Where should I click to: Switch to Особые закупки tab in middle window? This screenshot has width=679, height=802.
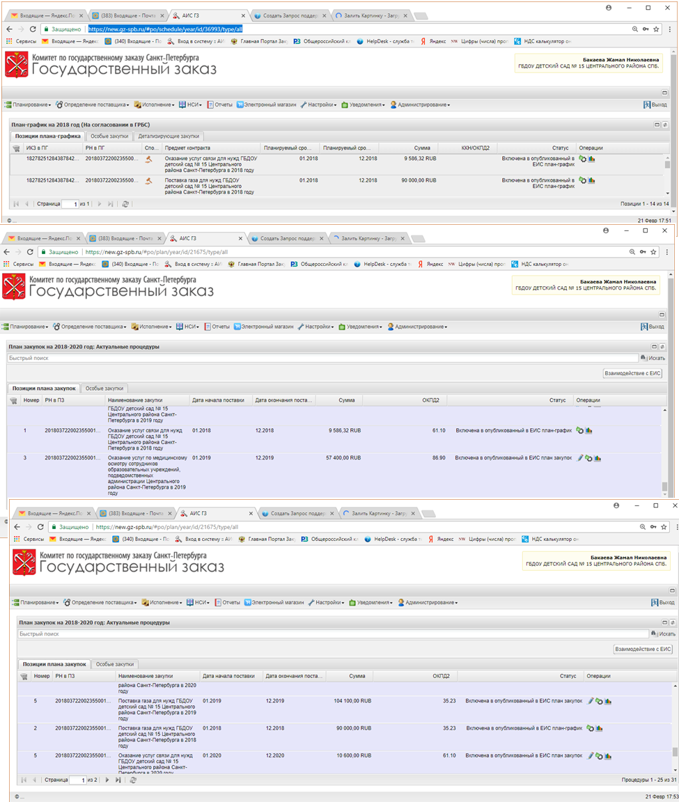click(104, 388)
